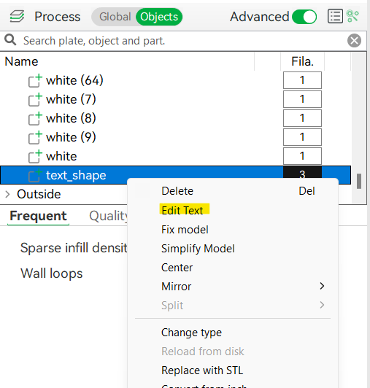Image resolution: width=370 pixels, height=388 pixels.
Task: Click the part icon beside text_shape
Action: click(35, 175)
